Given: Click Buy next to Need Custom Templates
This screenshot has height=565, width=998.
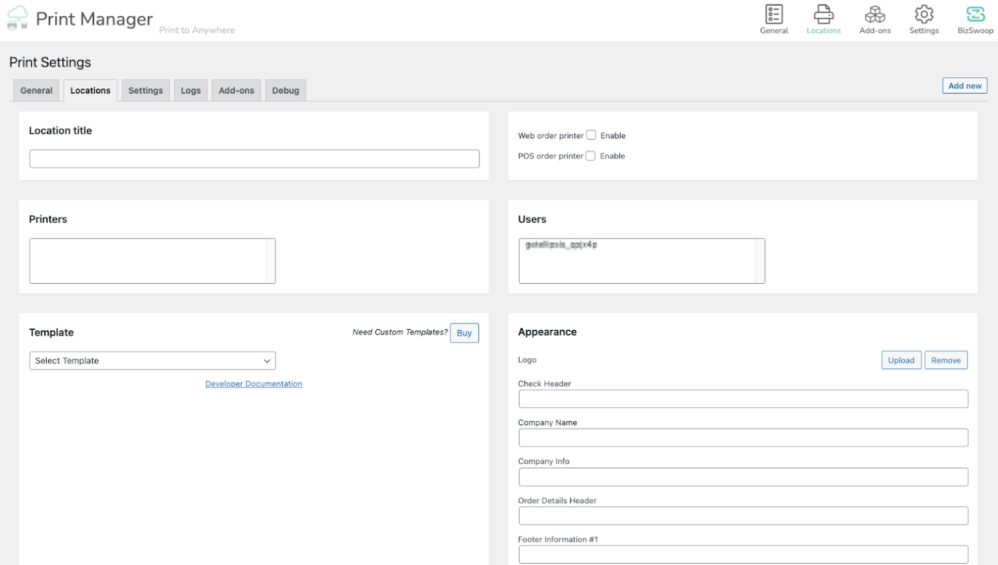Looking at the screenshot, I should (464, 333).
